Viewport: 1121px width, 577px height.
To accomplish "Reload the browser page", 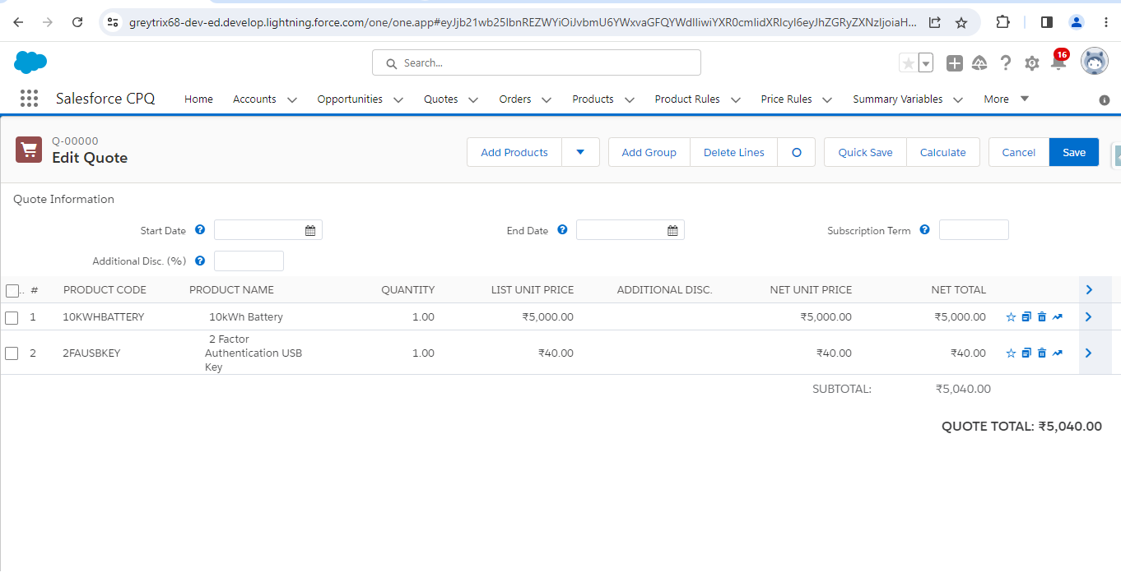I will (77, 22).
